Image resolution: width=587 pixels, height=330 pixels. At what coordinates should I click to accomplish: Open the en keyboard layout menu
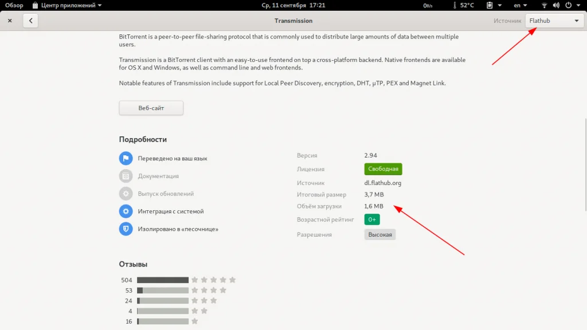click(x=521, y=5)
